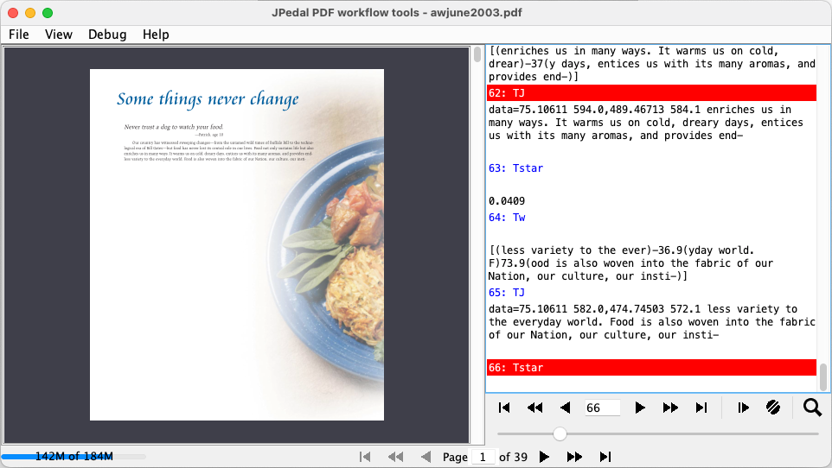Viewport: 832px width, 468px height.
Task: Step forward one command in debug panel
Action: pos(640,408)
